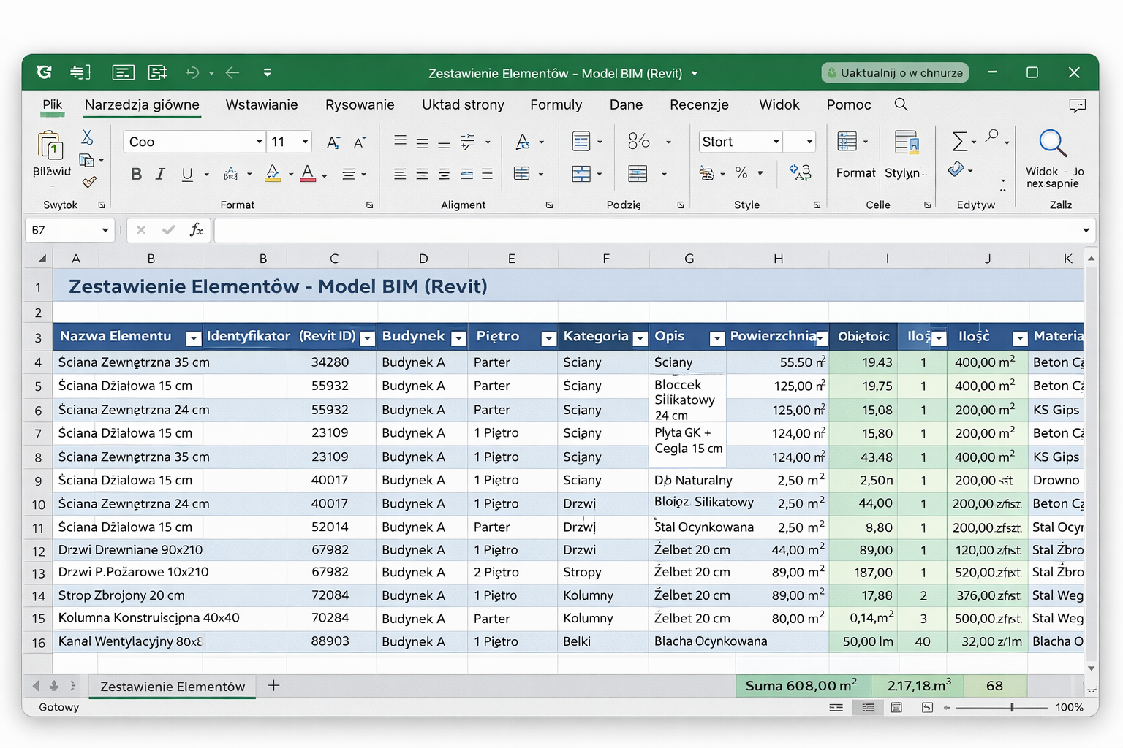Toggle center text alignment

(x=422, y=174)
